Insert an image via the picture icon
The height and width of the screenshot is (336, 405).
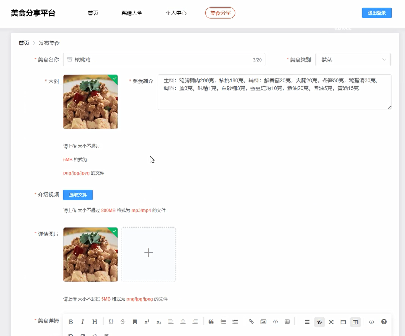click(x=263, y=322)
